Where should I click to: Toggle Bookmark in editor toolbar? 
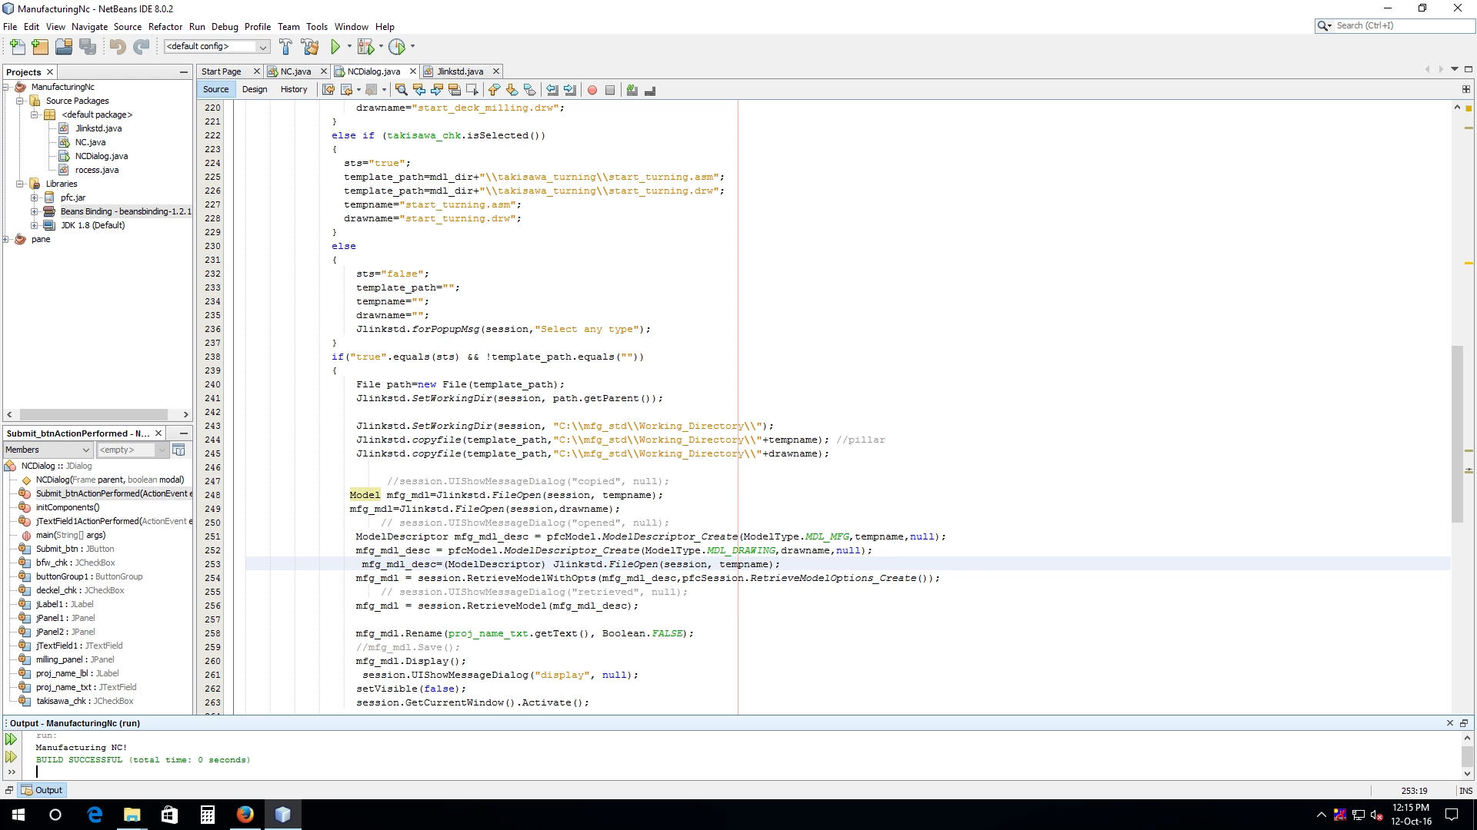pyautogui.click(x=529, y=90)
